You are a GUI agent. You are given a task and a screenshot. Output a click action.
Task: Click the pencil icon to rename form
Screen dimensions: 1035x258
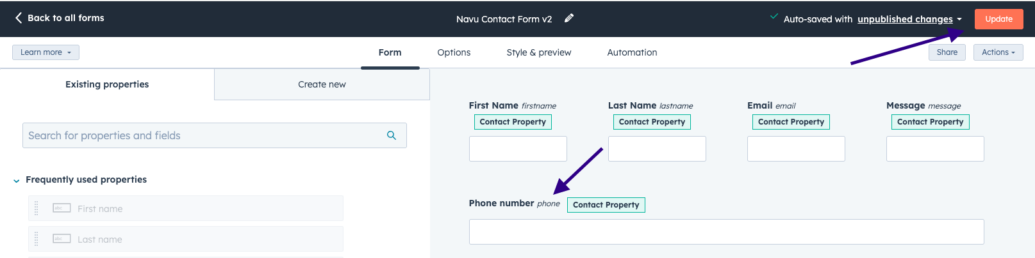pyautogui.click(x=568, y=19)
